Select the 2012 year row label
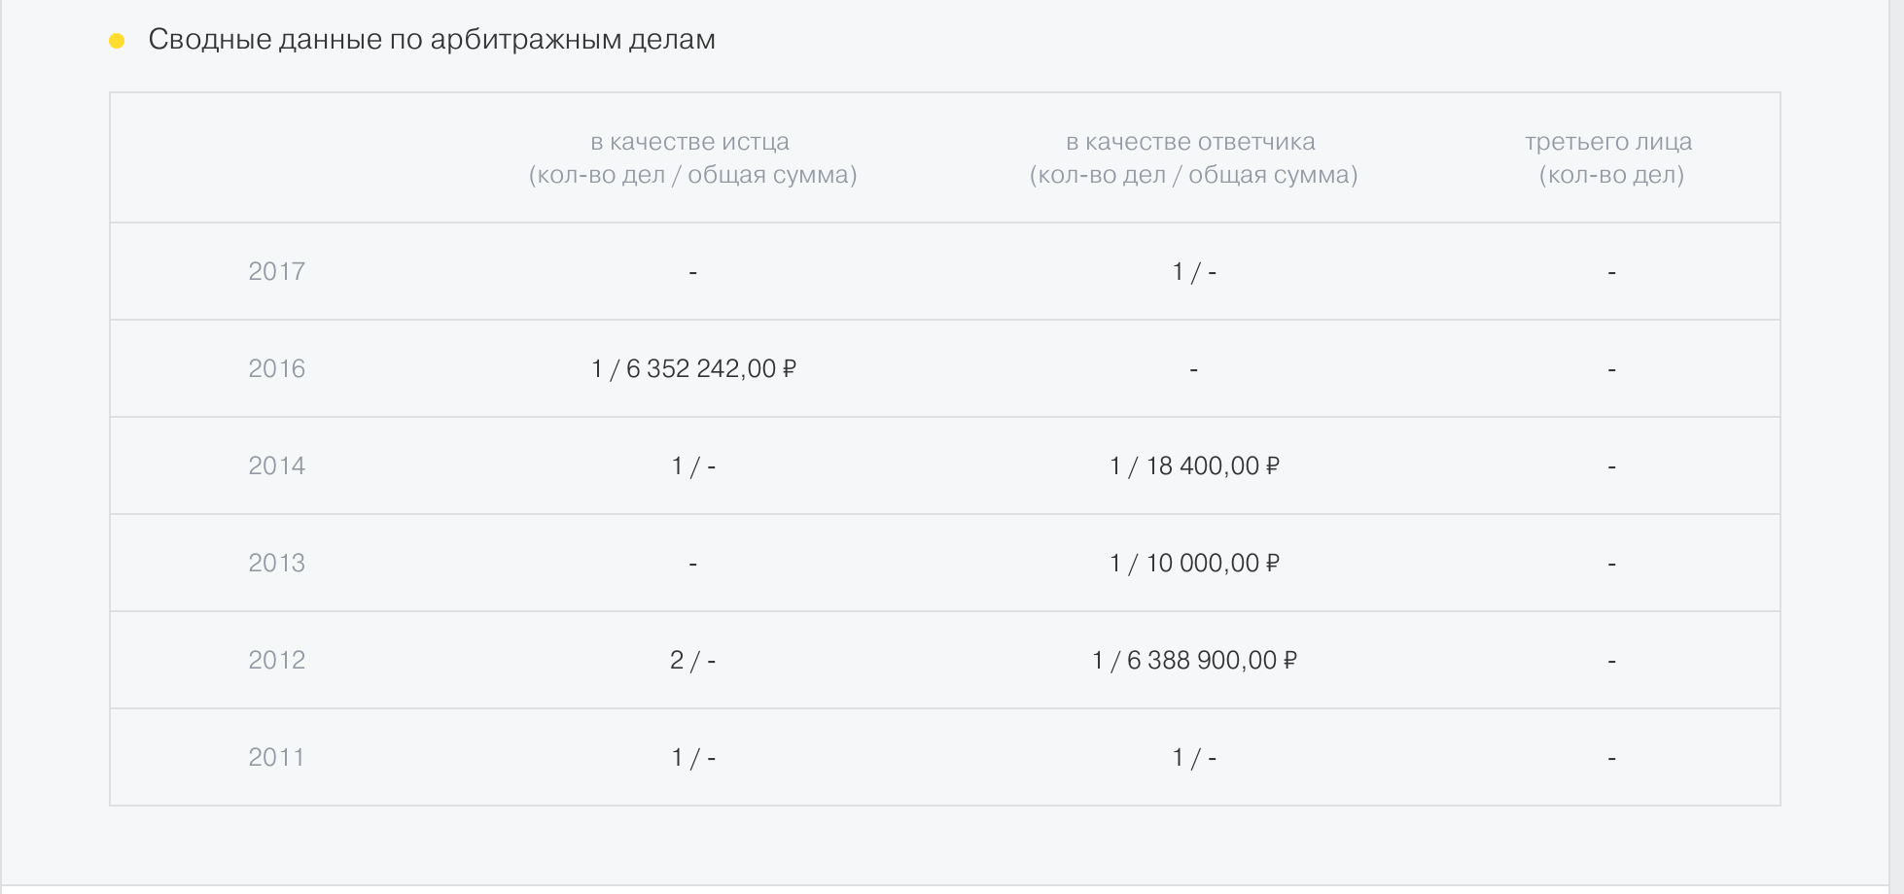The width and height of the screenshot is (1904, 894). click(x=276, y=660)
